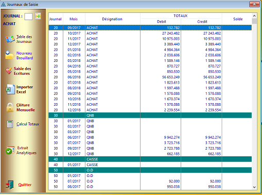Open Extrait Analytiques
The width and height of the screenshot is (262, 195).
click(x=26, y=150)
